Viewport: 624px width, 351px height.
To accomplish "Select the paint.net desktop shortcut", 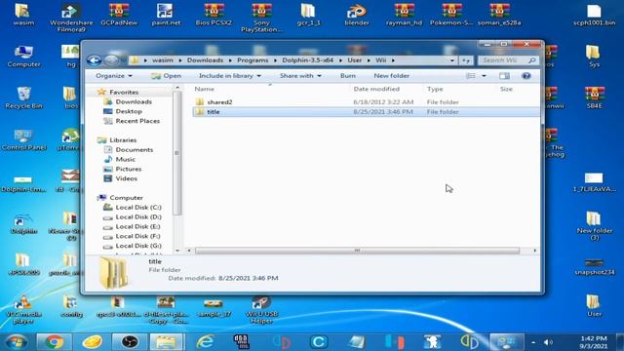I will 166,15.
